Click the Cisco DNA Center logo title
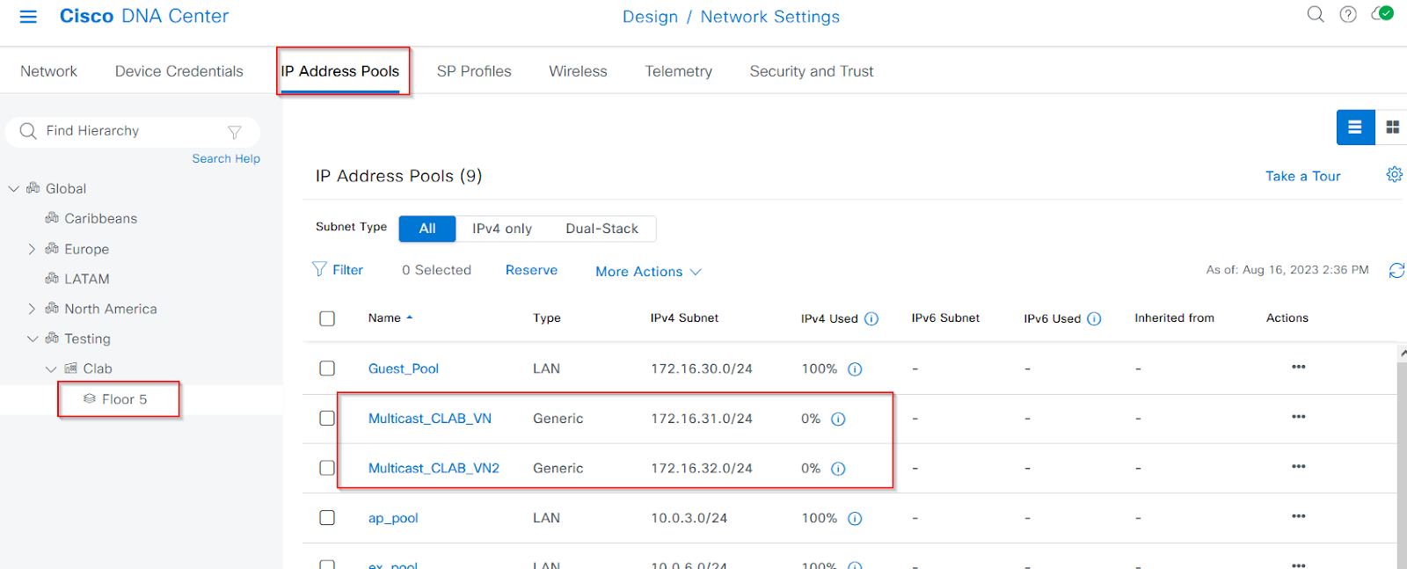Screen dimensions: 1407x569 pos(144,16)
